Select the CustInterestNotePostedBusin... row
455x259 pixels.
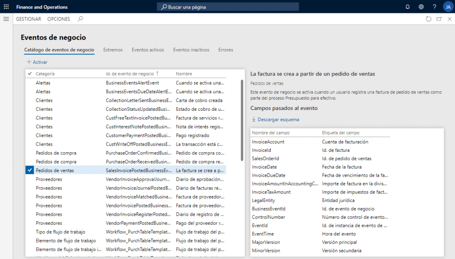(x=126, y=126)
